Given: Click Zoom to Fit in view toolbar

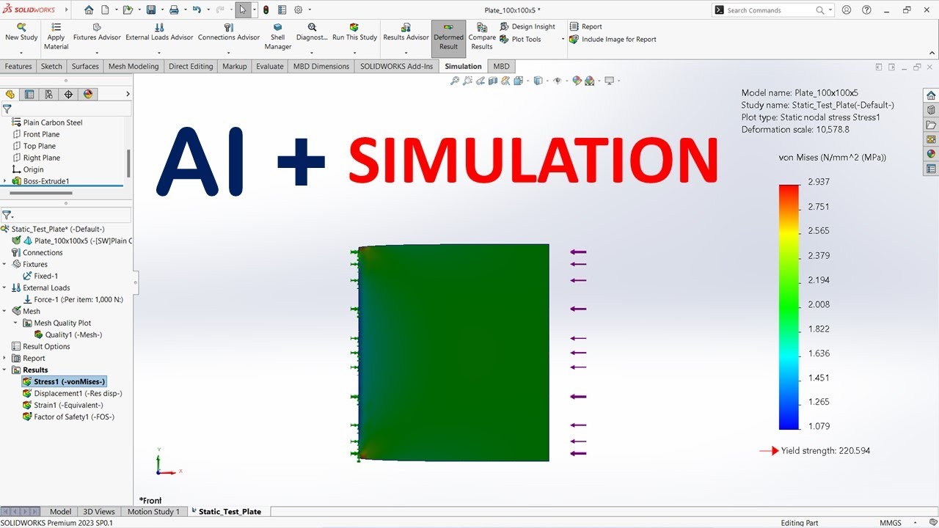Looking at the screenshot, I should [x=455, y=81].
